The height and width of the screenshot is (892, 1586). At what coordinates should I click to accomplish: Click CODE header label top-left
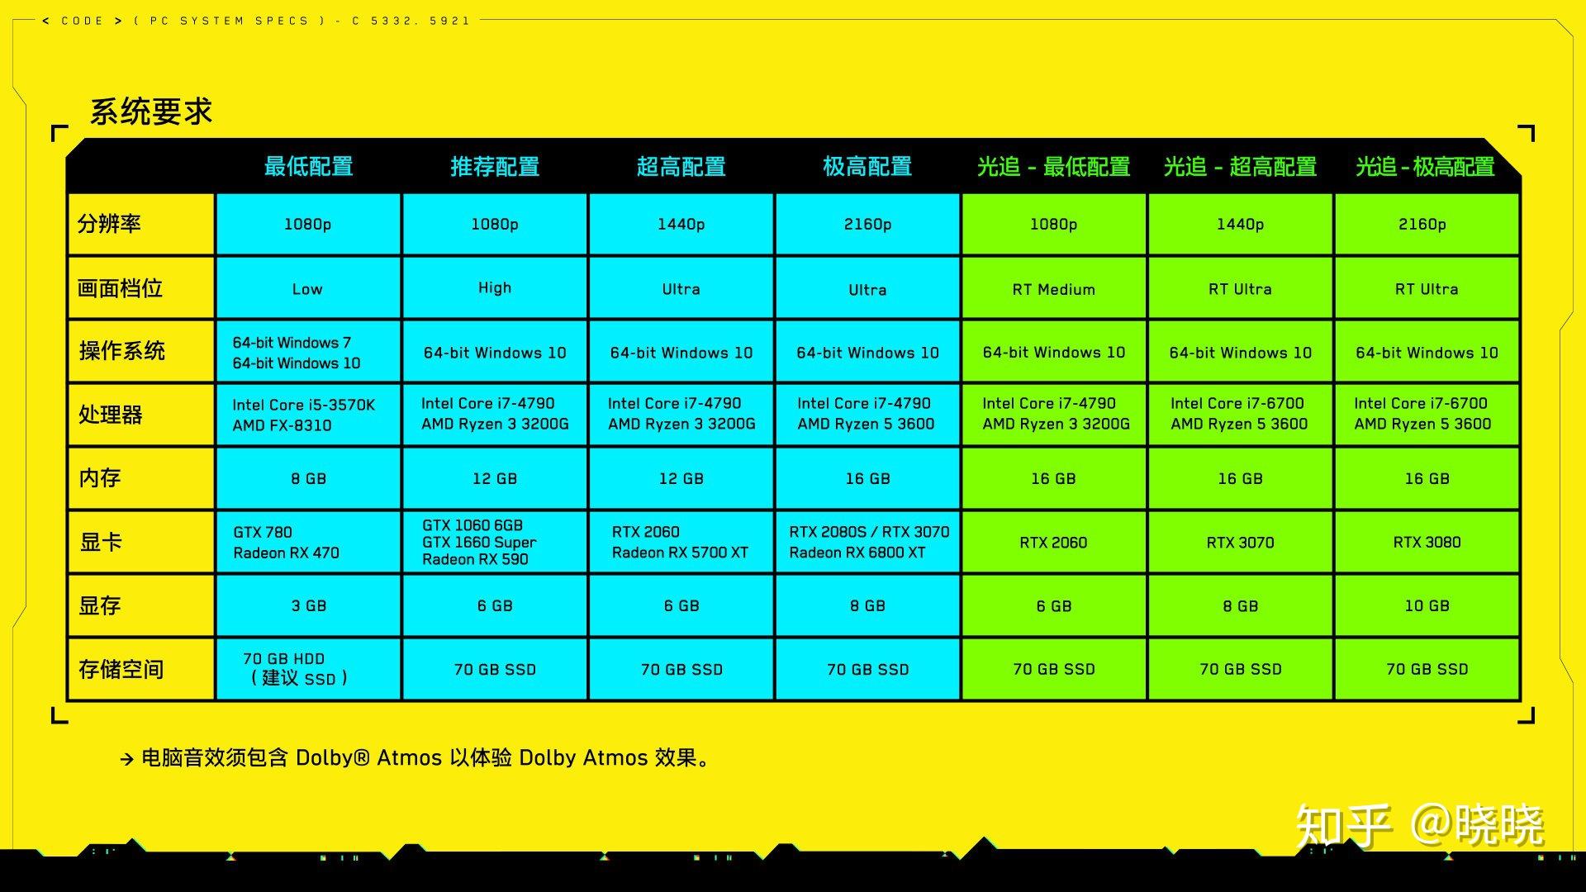78,15
